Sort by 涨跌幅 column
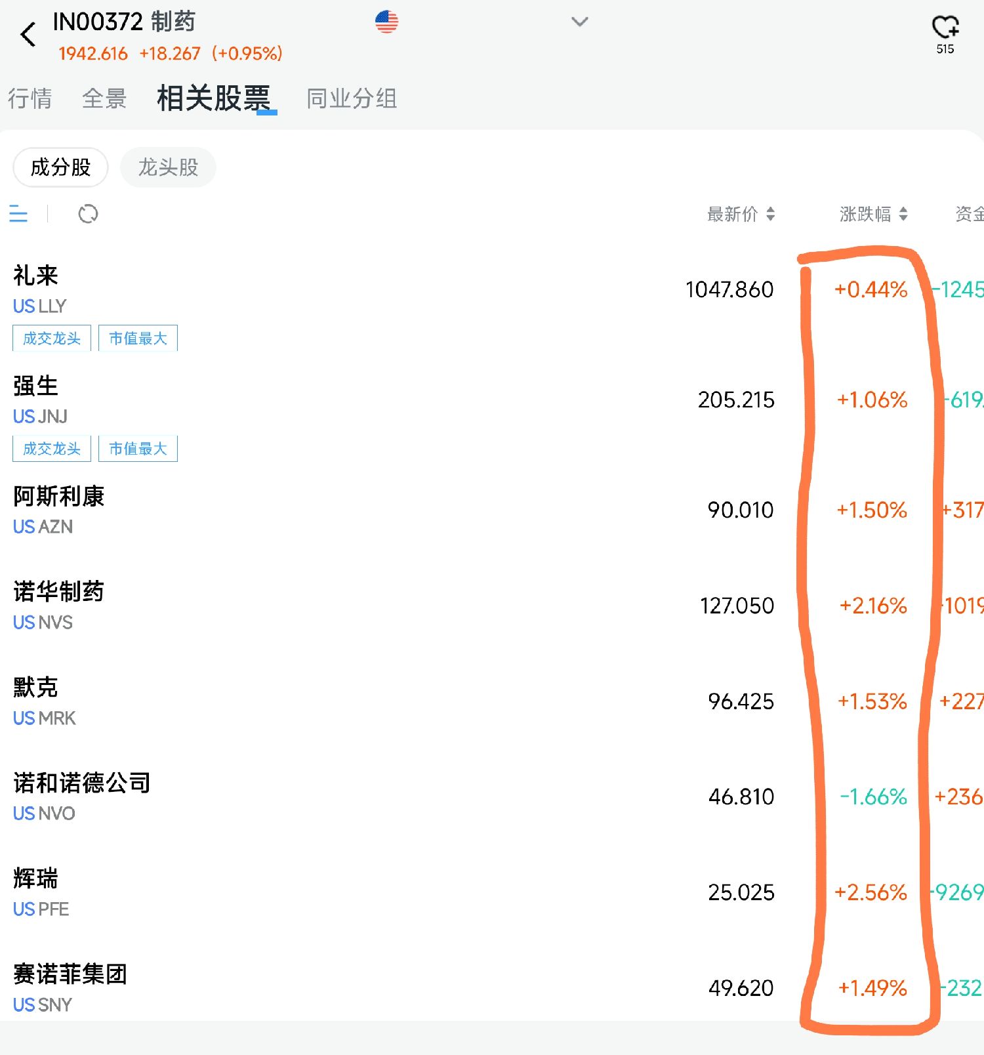Screen dimensions: 984x1055 (874, 214)
